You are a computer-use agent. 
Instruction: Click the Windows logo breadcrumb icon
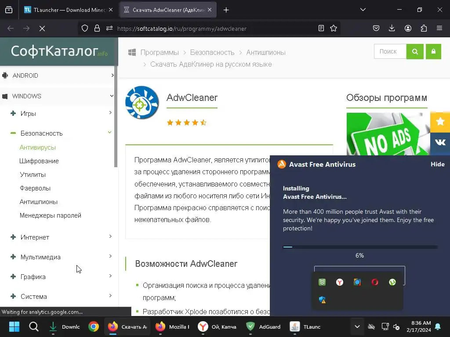click(132, 52)
